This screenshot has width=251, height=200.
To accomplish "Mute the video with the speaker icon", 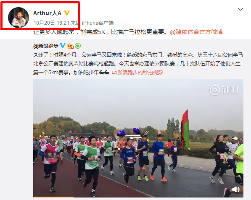I will coord(235,190).
